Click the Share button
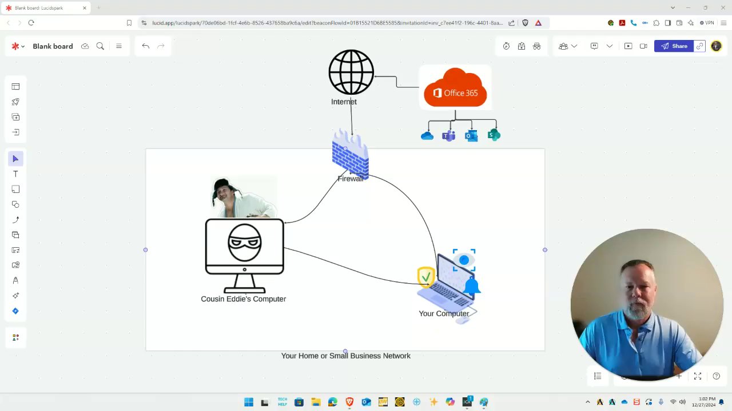Viewport: 732px width, 411px height. 674,46
